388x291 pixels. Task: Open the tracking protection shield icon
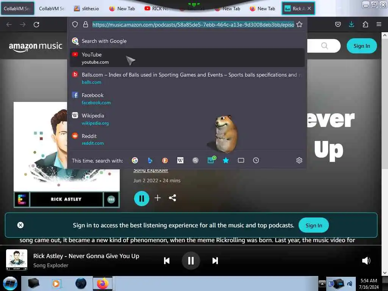point(75,24)
